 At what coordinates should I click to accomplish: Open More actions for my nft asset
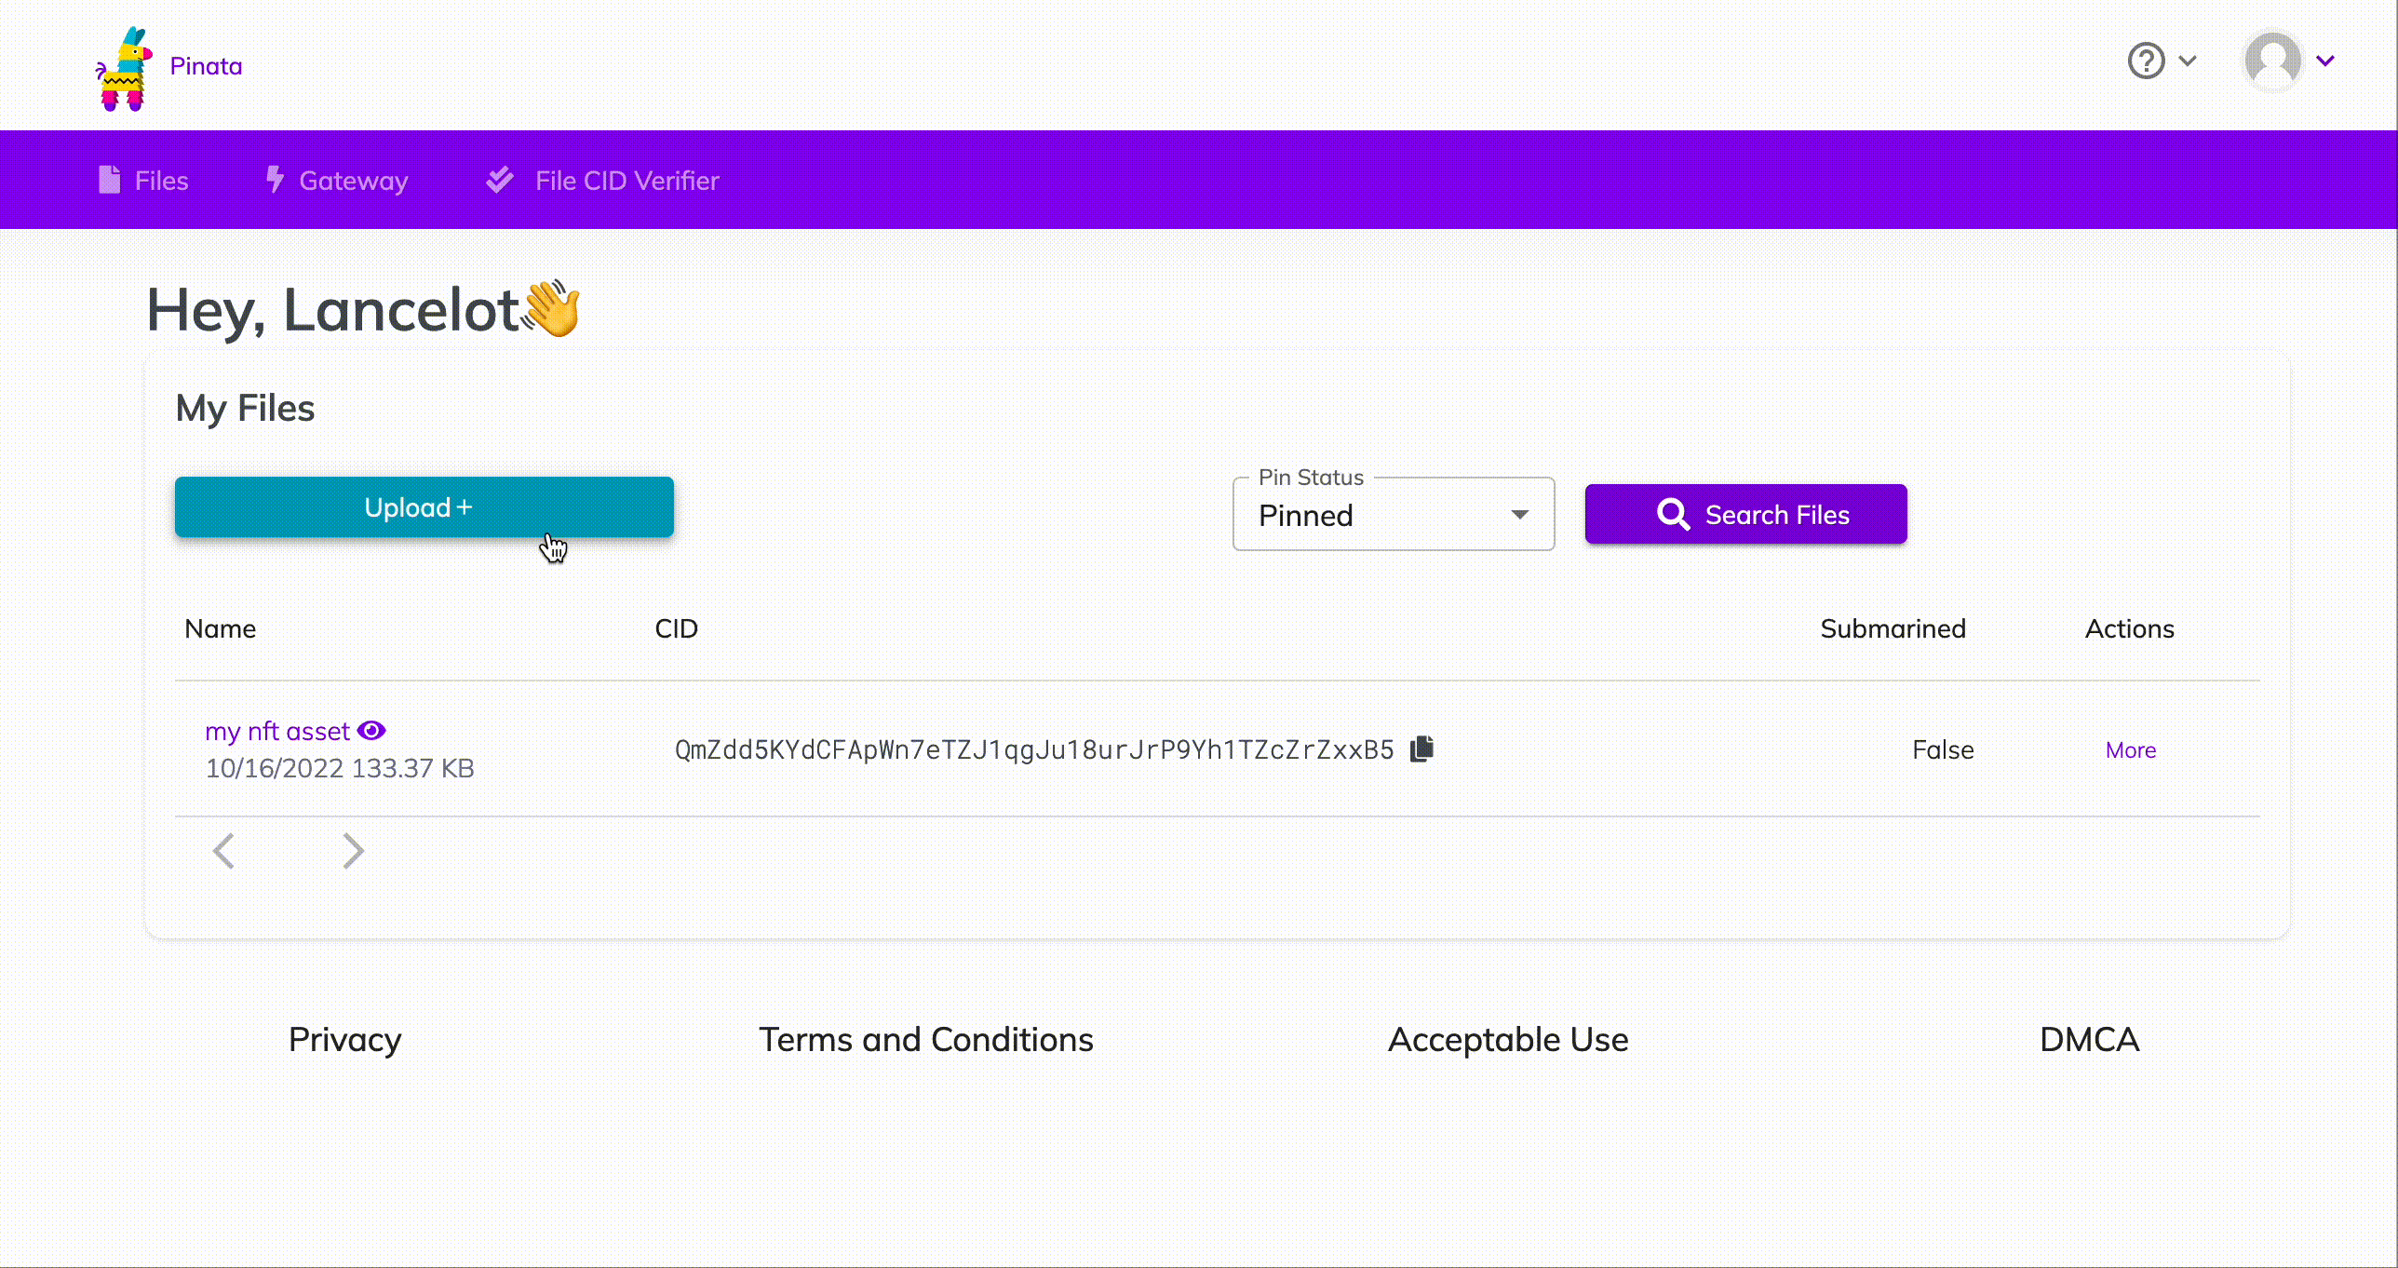(x=2130, y=749)
